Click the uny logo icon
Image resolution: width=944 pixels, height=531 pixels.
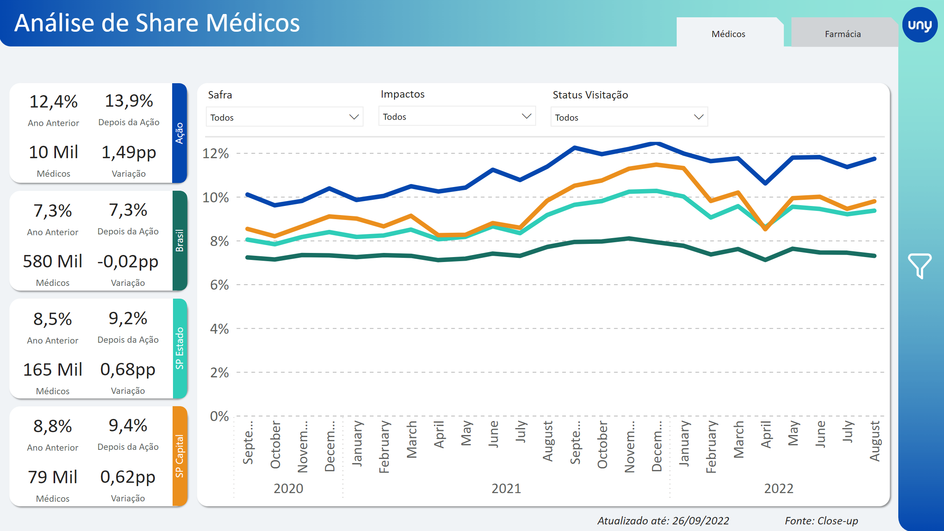pos(920,25)
